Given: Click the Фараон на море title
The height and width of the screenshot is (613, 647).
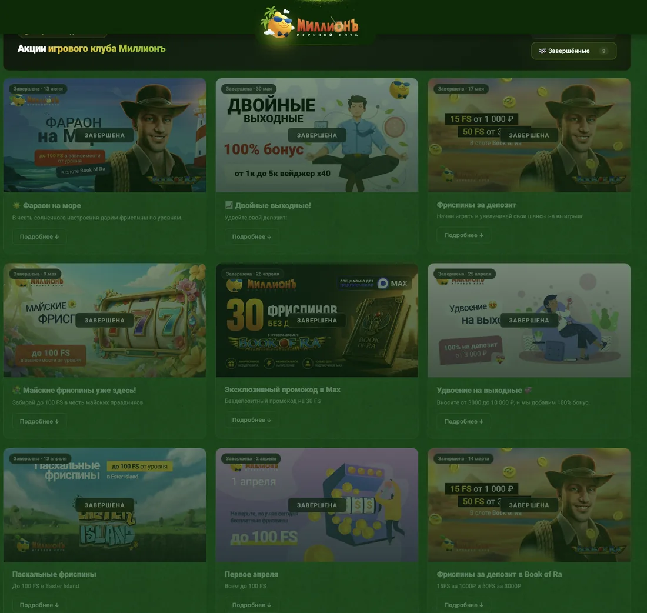Looking at the screenshot, I should click(x=52, y=205).
